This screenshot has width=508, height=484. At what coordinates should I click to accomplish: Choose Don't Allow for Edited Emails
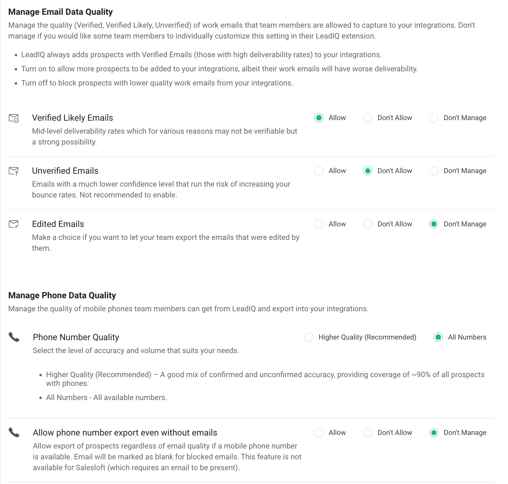pyautogui.click(x=368, y=224)
